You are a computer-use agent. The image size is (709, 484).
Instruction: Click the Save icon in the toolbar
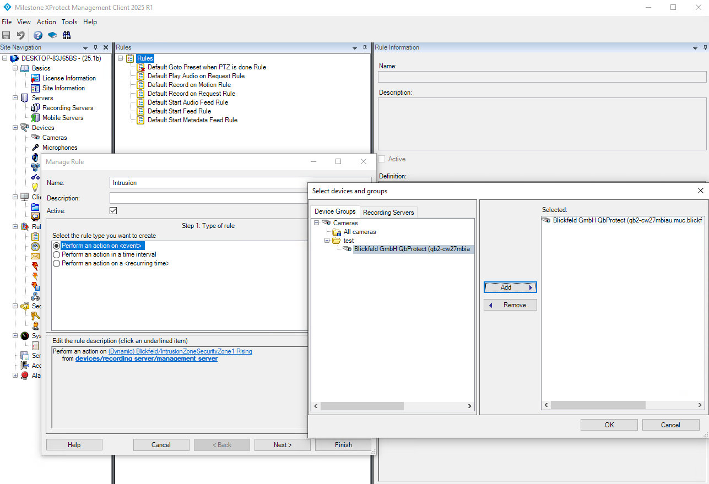coord(7,35)
